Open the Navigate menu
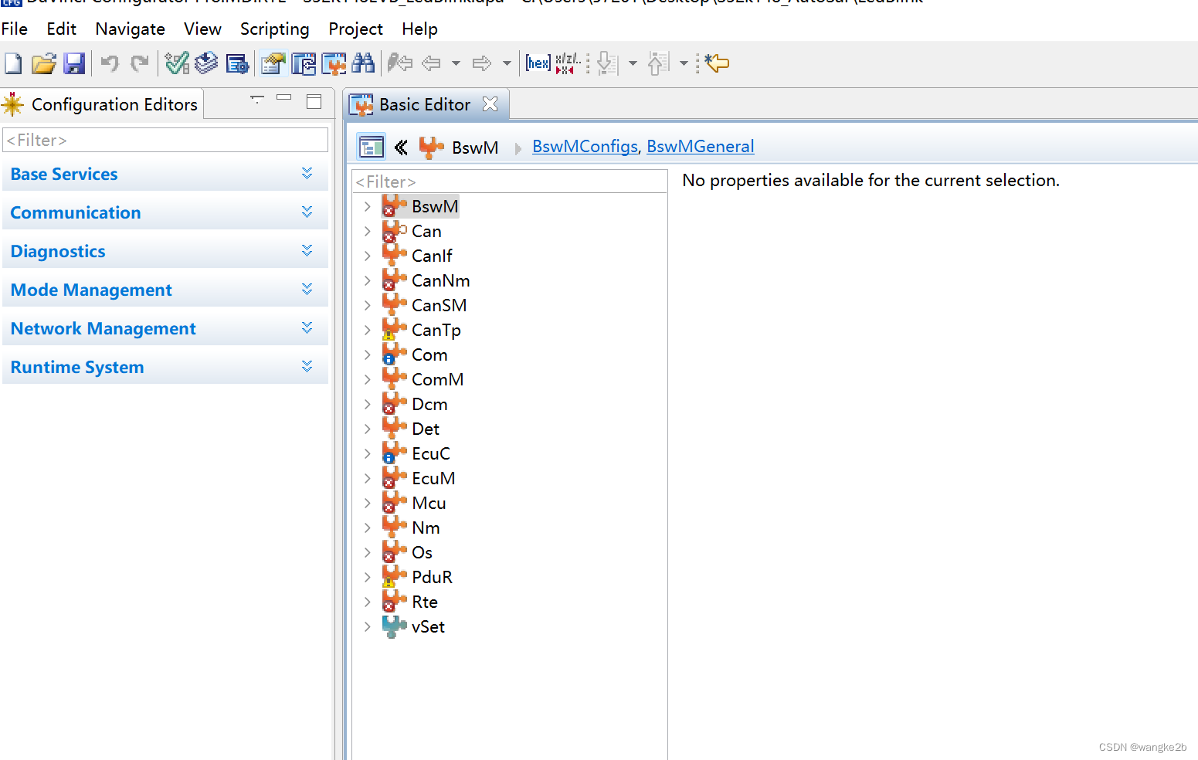1198x760 pixels. click(x=131, y=29)
